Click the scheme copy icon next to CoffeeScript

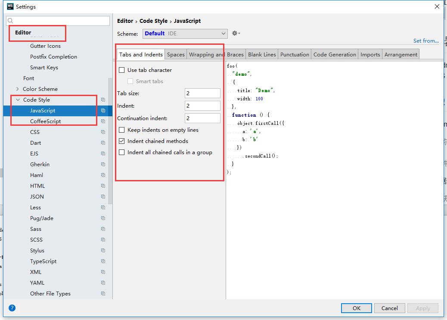coord(103,121)
